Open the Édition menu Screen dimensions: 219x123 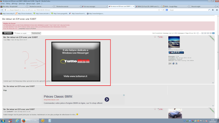coord(8,4)
